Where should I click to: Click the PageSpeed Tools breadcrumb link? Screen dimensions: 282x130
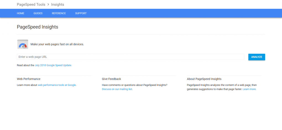pos(31,4)
